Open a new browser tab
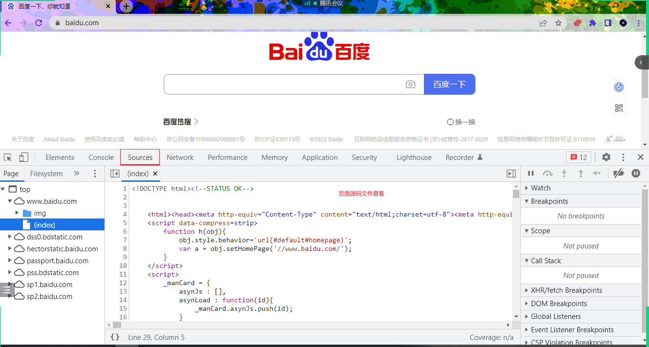The width and height of the screenshot is (649, 347). [126, 7]
